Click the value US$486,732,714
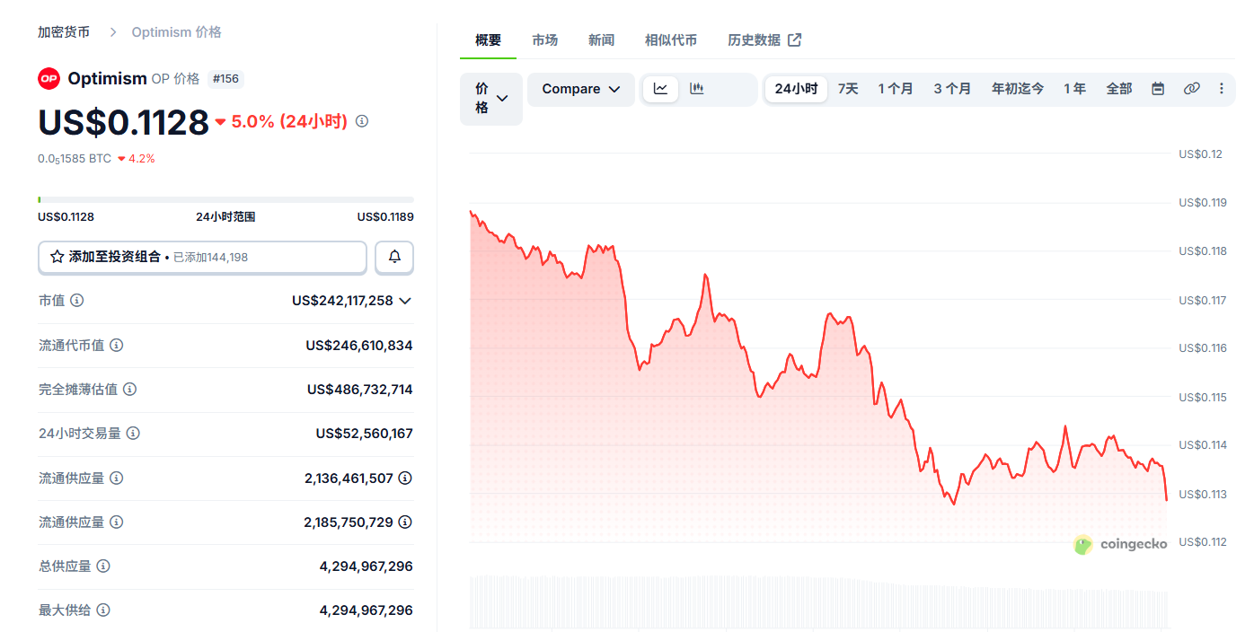 (360, 390)
